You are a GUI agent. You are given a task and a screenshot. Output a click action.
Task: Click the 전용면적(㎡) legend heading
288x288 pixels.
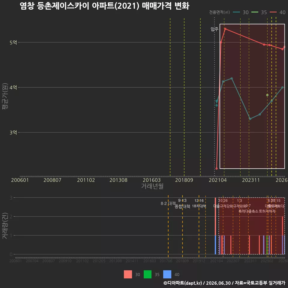[x=220, y=12]
